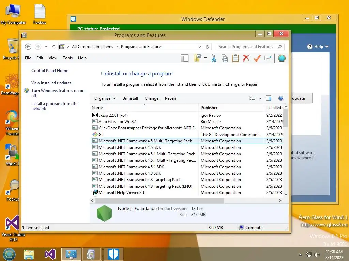
Task: Open the Organize dropdown
Action: 105,98
